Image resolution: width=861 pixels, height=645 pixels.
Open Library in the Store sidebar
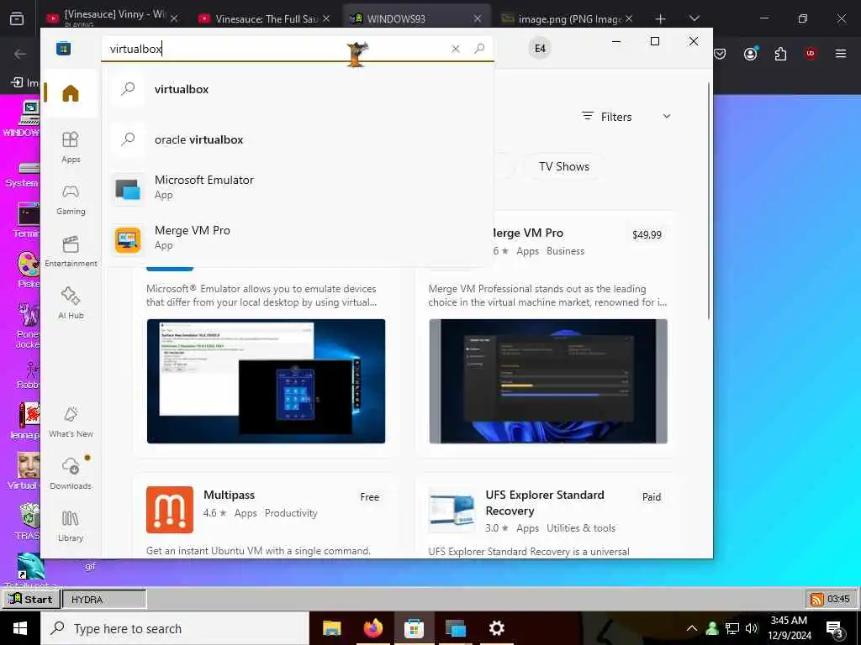(x=71, y=526)
